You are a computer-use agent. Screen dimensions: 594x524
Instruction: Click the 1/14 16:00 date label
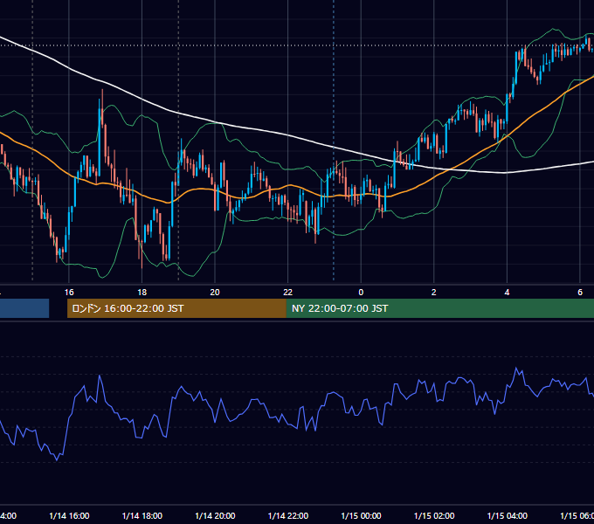pos(69,515)
